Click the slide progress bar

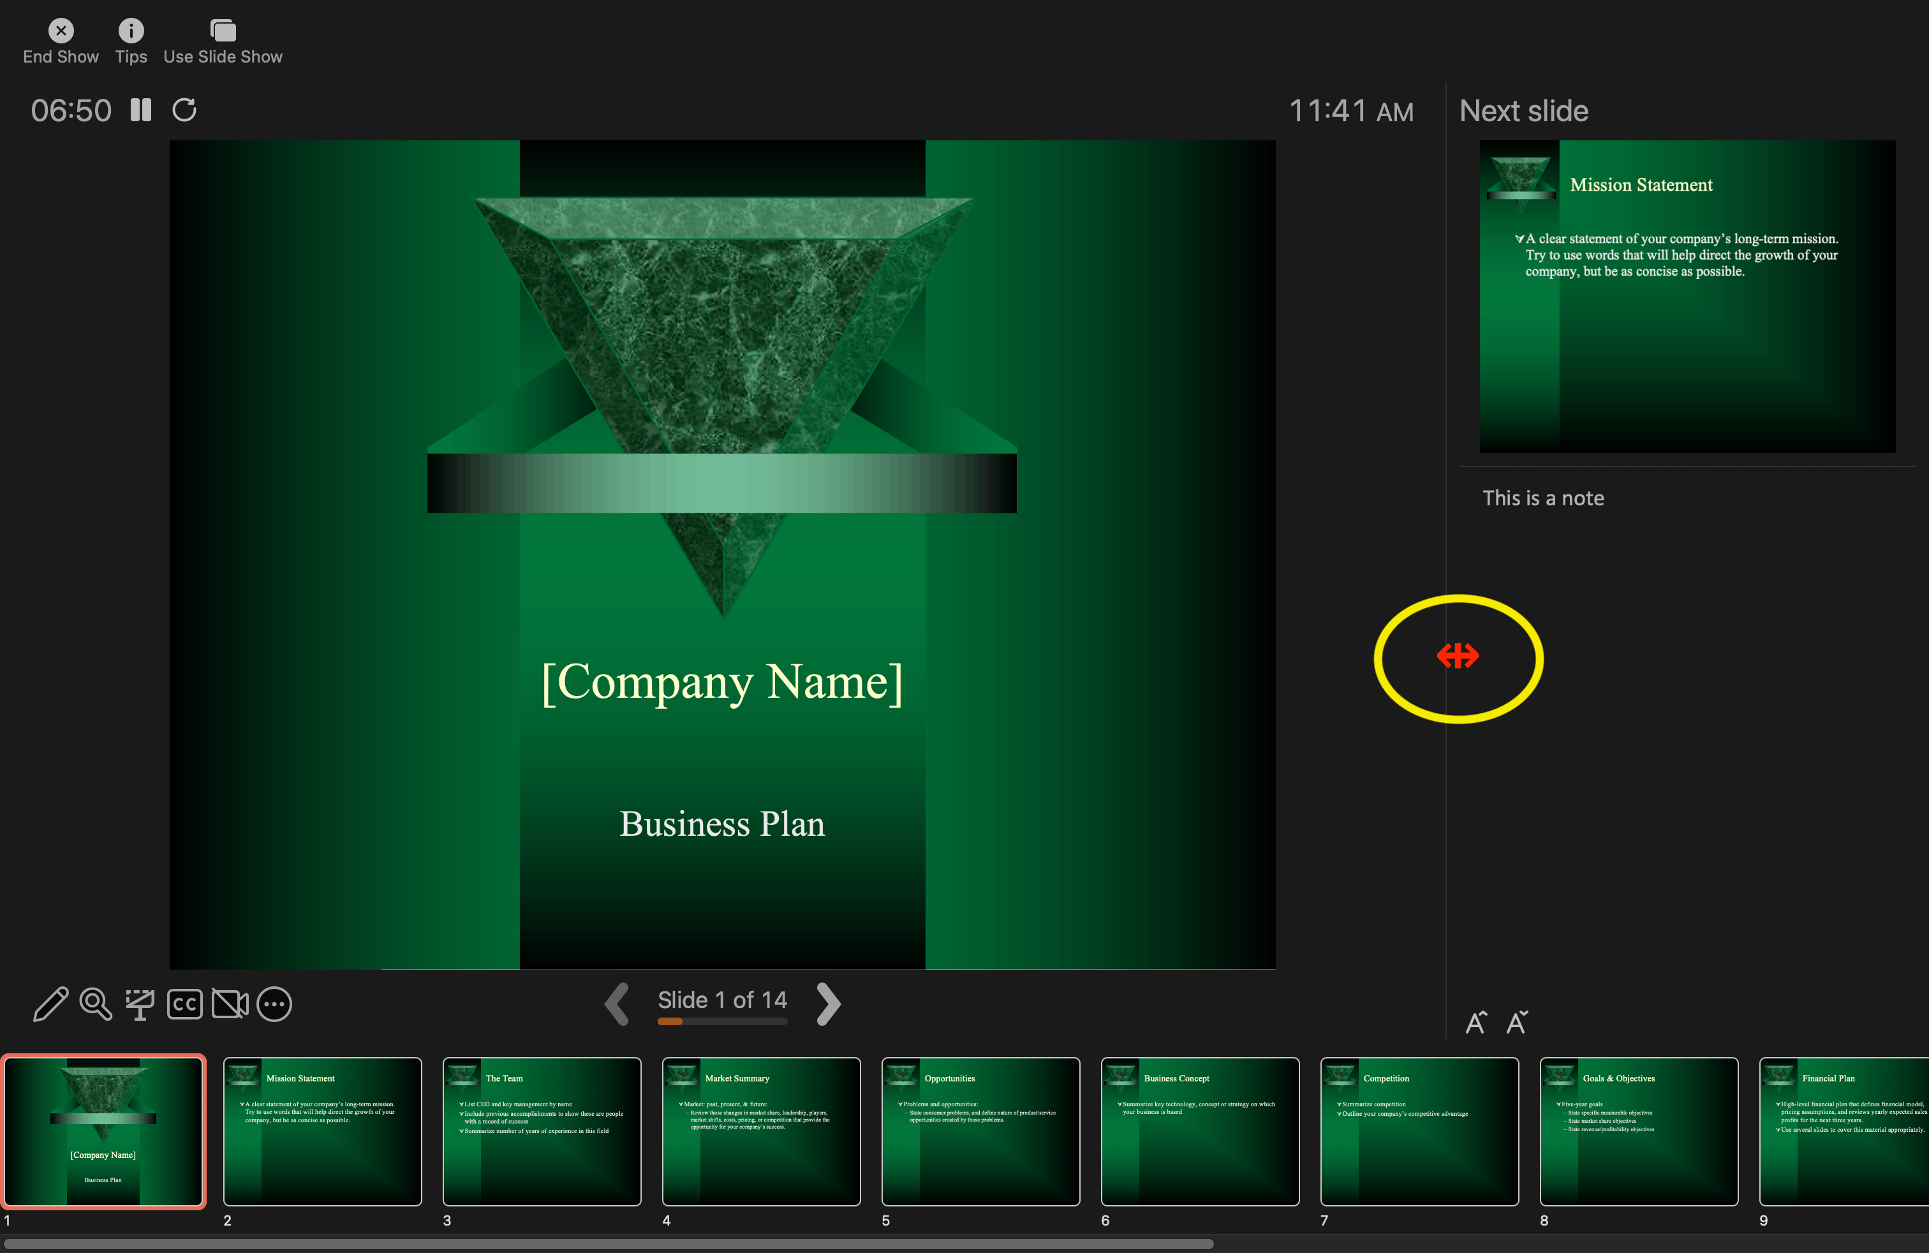coord(722,1021)
